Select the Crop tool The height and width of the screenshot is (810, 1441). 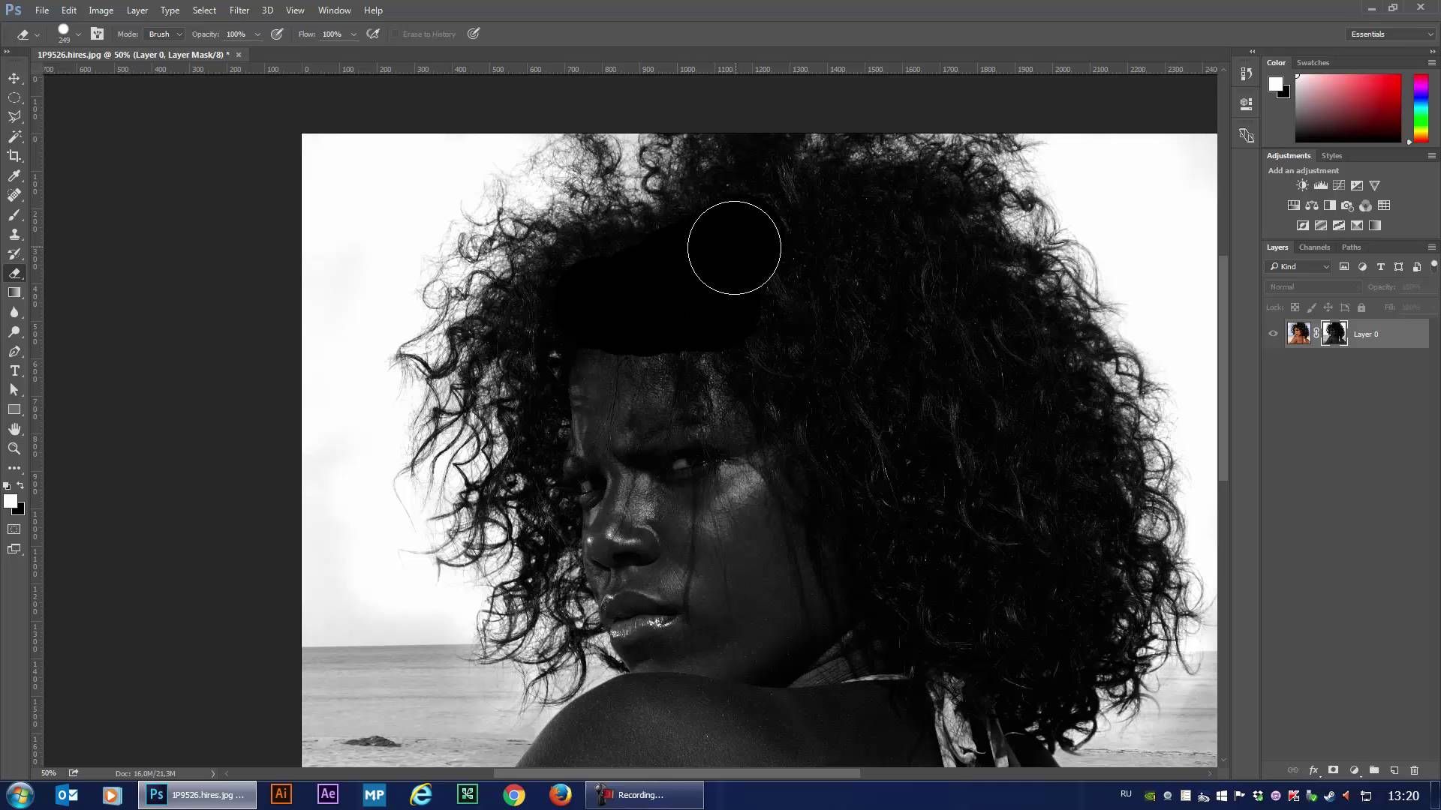point(14,156)
